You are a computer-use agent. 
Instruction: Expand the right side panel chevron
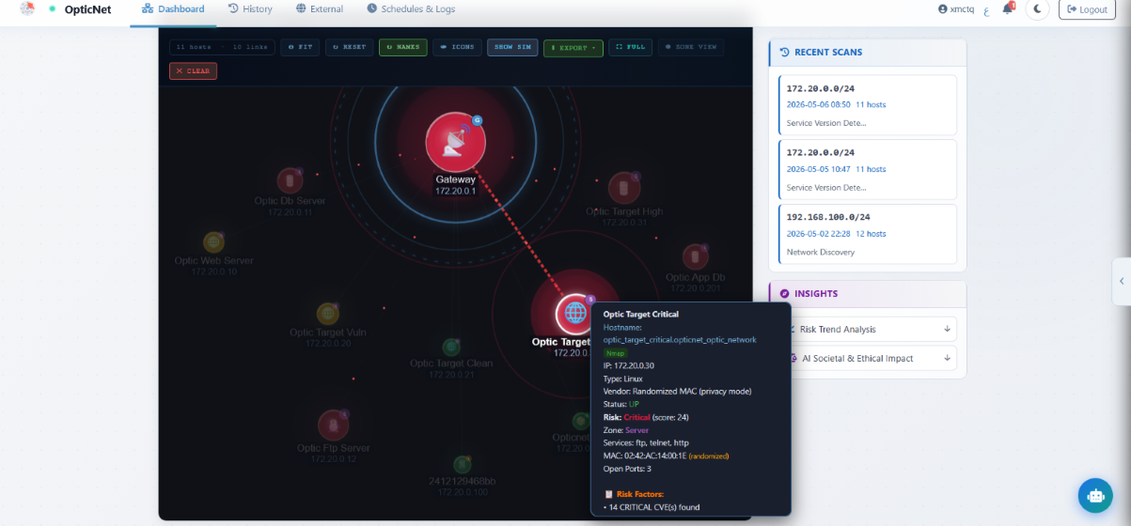(1121, 281)
